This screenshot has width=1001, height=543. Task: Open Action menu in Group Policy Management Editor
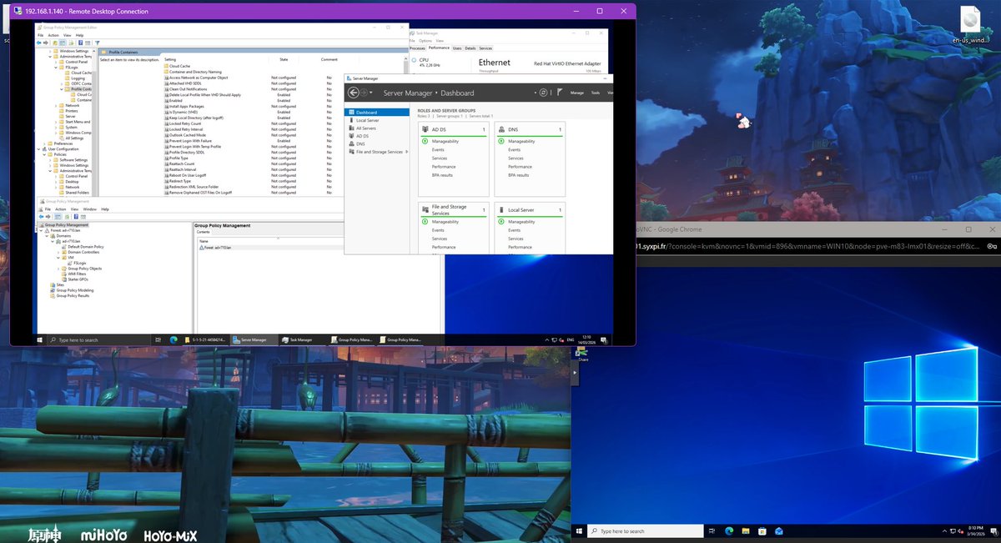(53, 35)
